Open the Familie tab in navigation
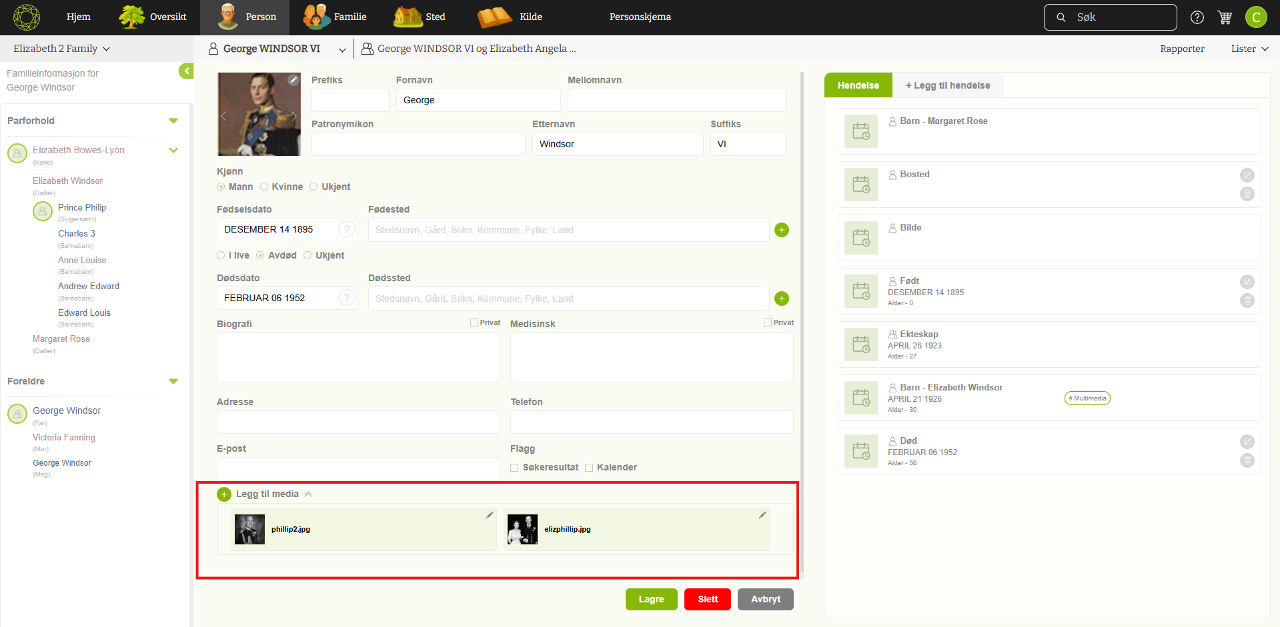Image resolution: width=1280 pixels, height=627 pixels. 336,17
